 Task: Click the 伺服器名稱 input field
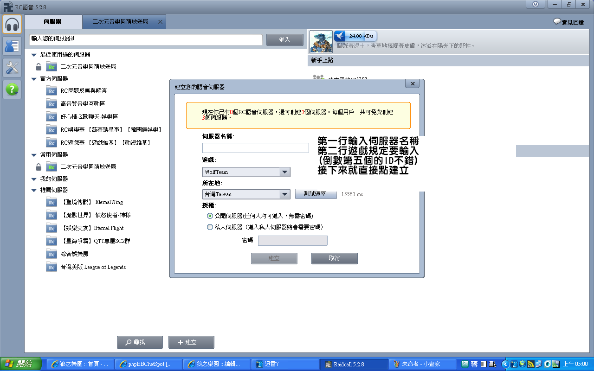click(x=256, y=148)
